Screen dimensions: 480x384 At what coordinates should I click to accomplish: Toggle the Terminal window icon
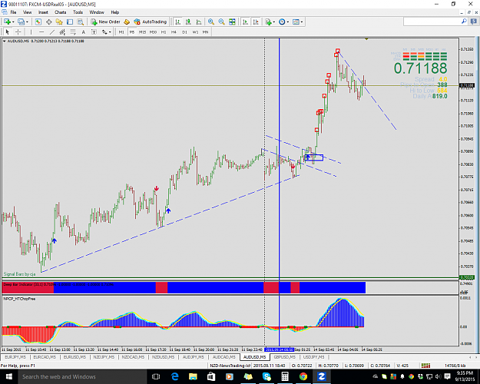70,22
